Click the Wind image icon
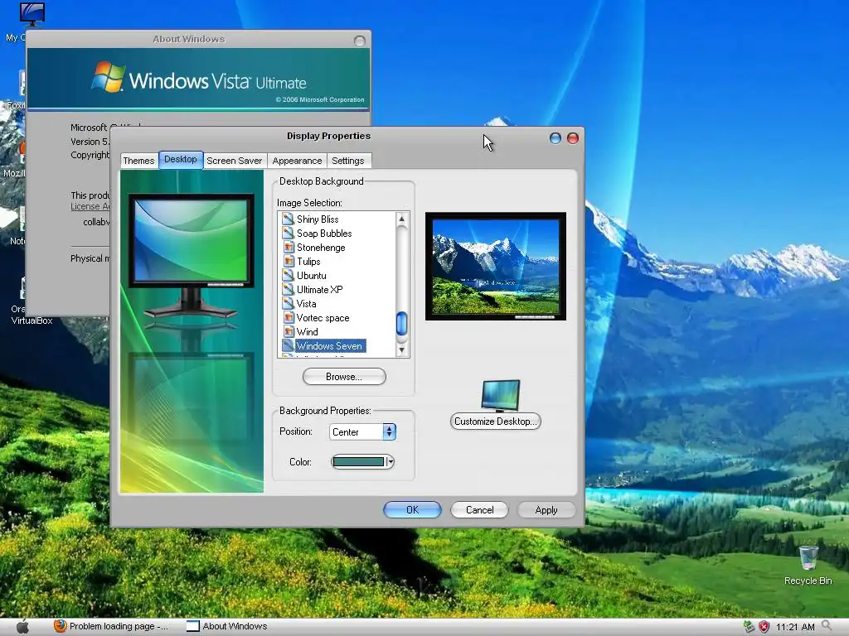The height and width of the screenshot is (636, 849). pos(288,331)
